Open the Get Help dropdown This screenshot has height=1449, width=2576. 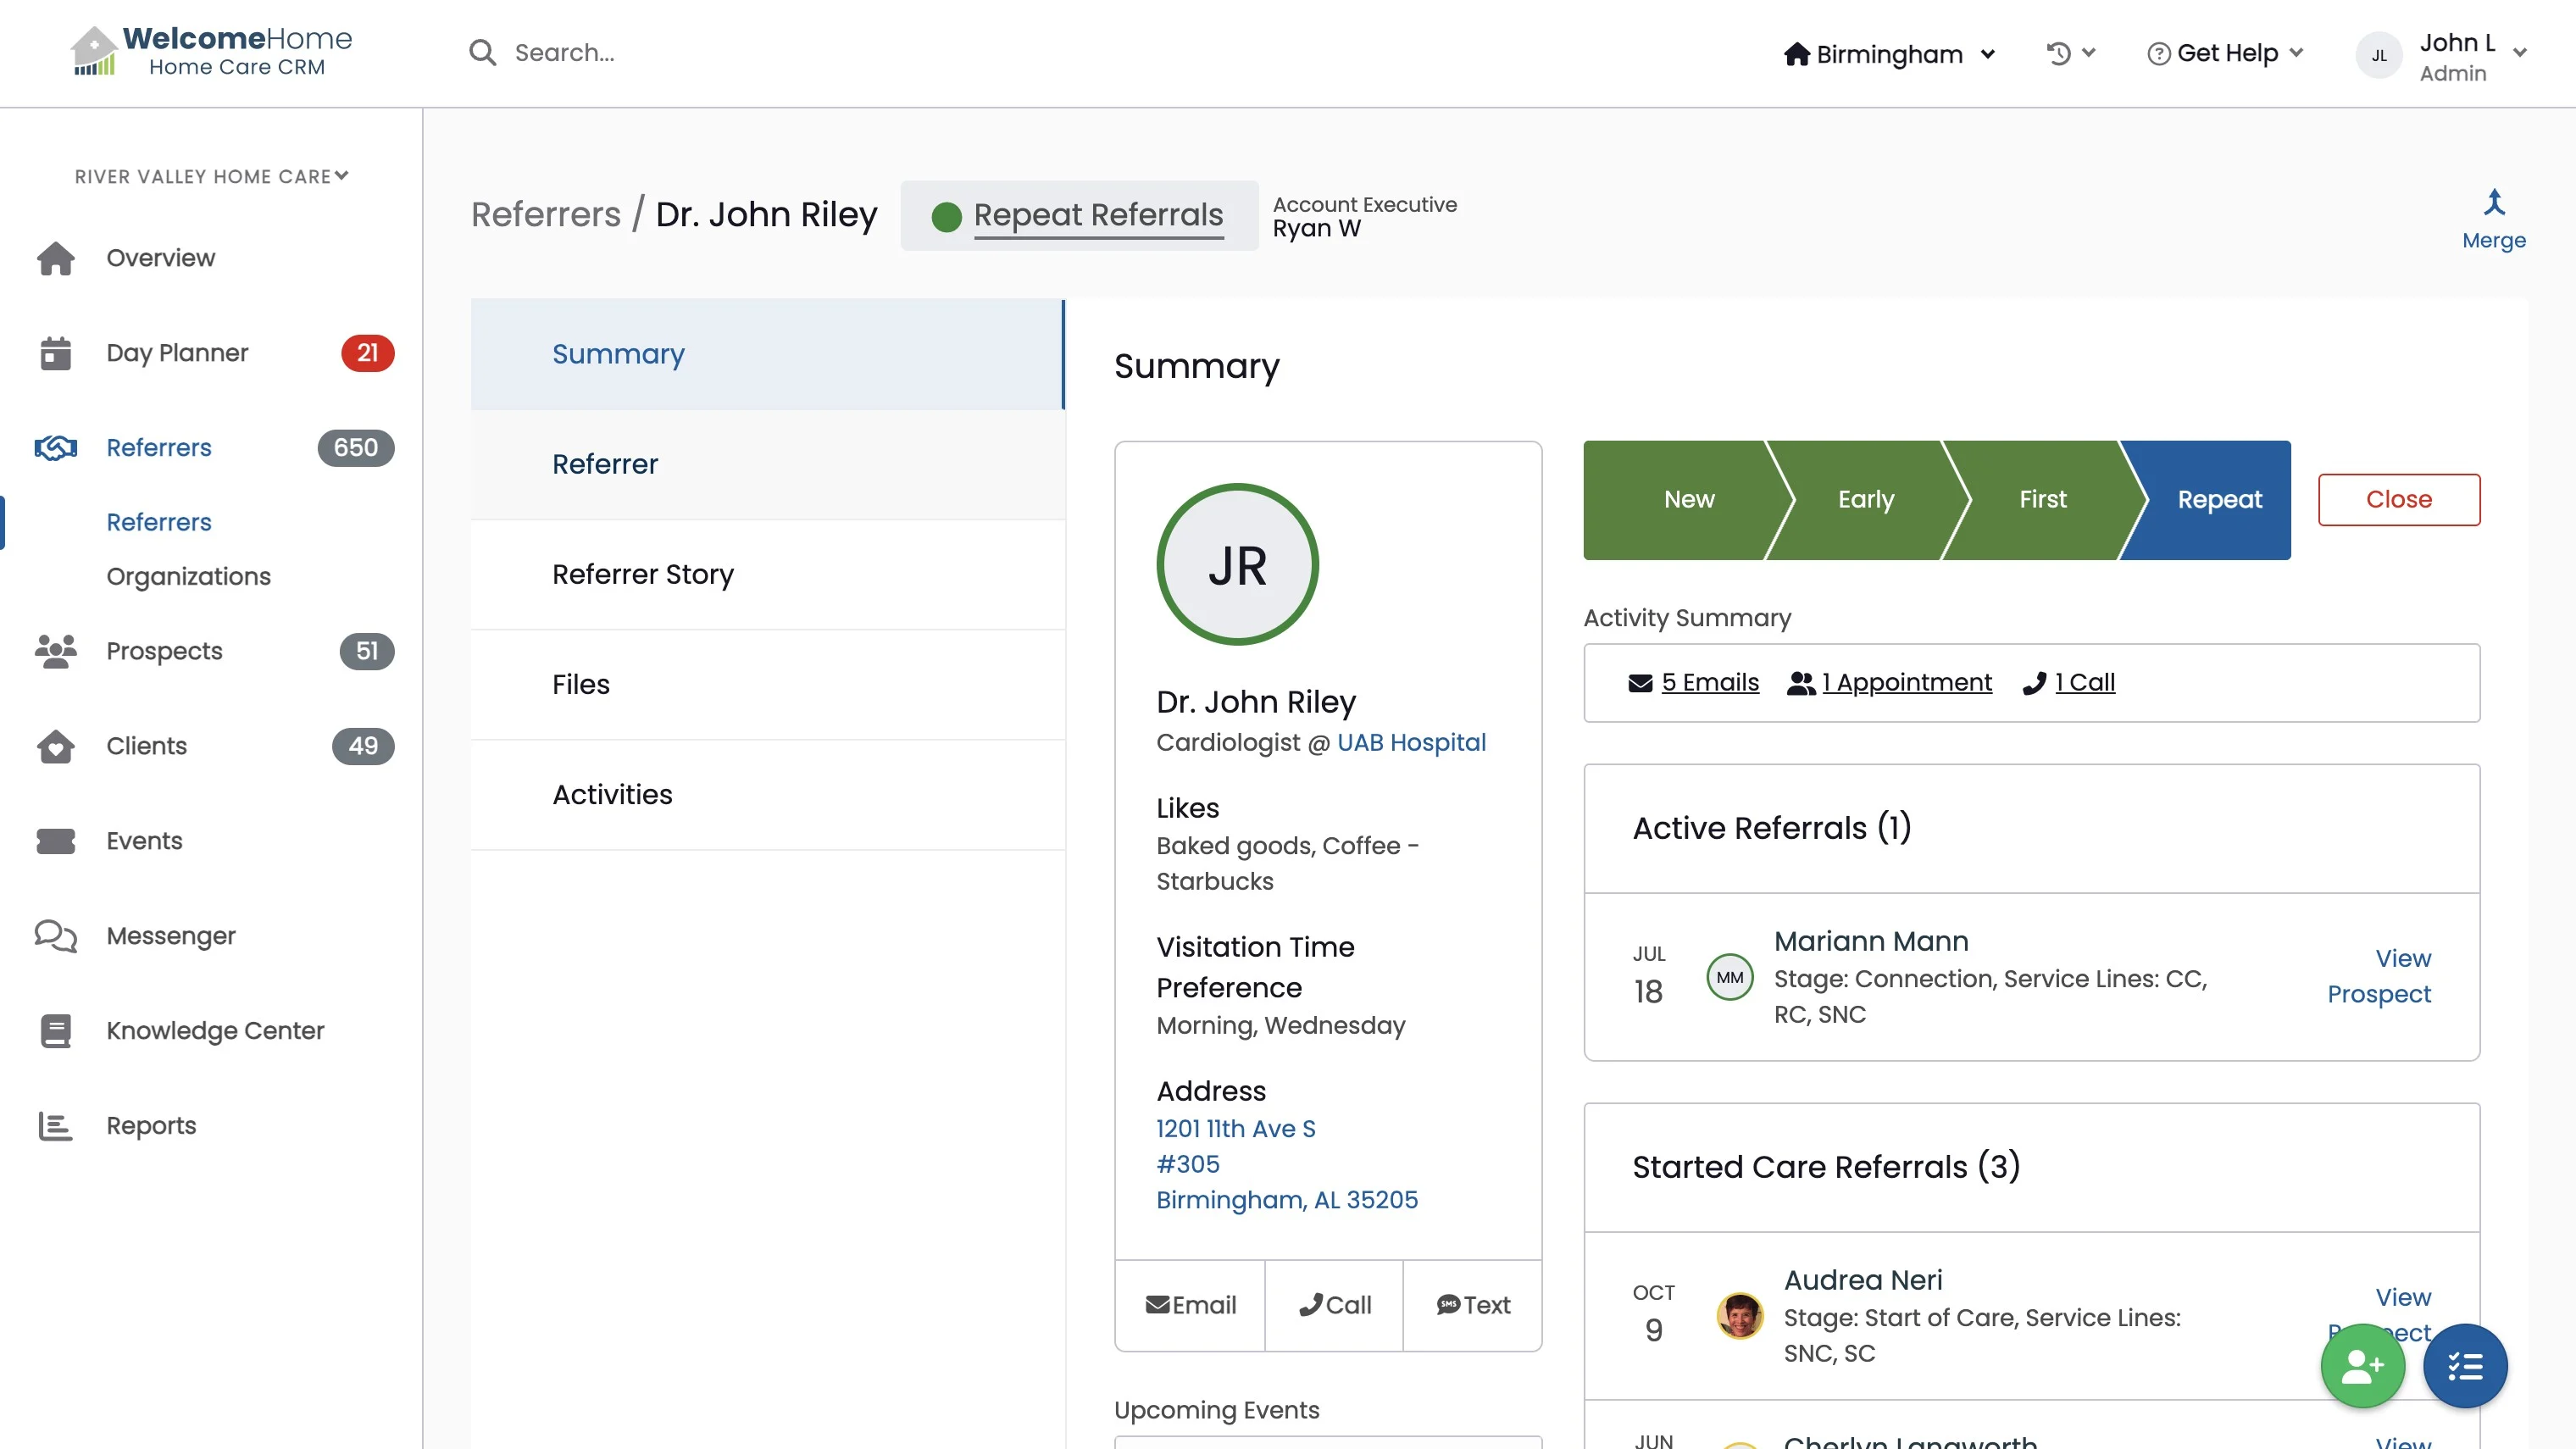pos(2226,53)
